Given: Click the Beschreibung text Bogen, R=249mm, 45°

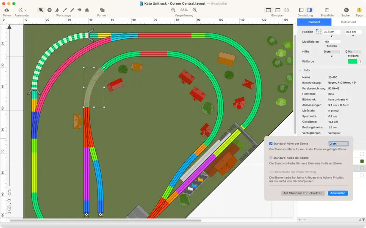Looking at the screenshot, I should point(342,83).
